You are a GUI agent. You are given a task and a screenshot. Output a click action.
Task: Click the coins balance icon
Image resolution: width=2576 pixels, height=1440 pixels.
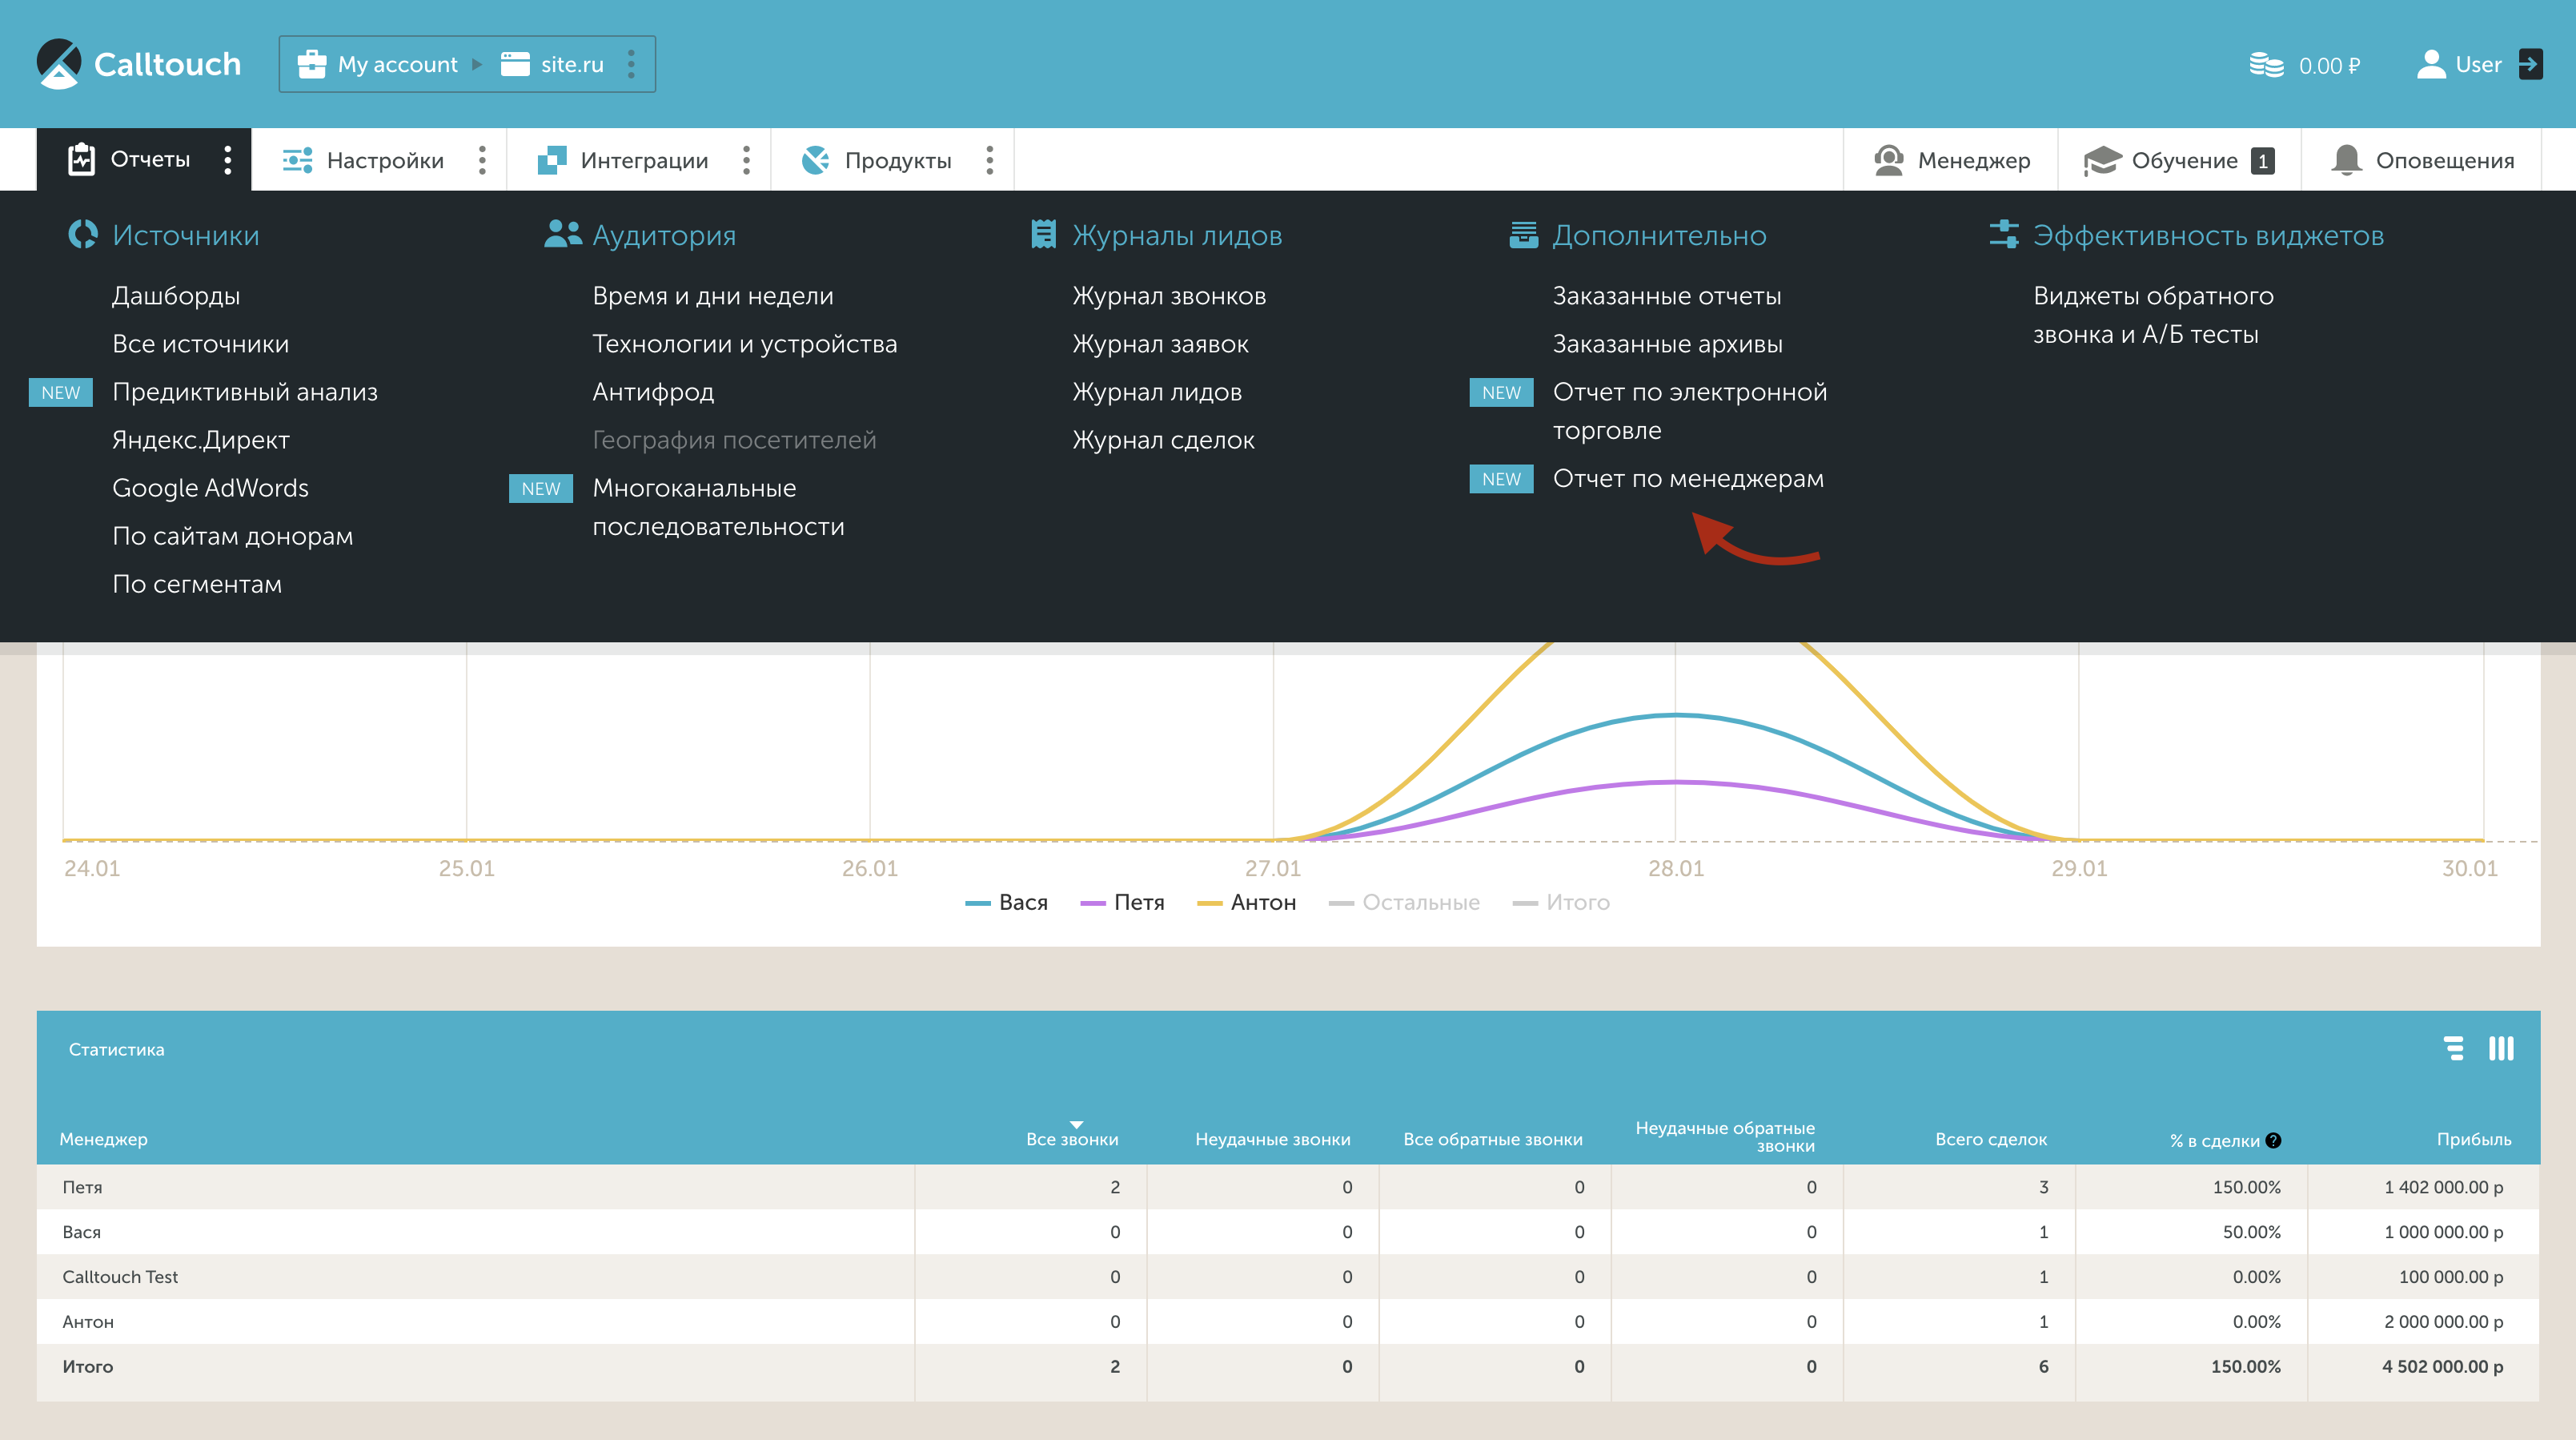2266,65
